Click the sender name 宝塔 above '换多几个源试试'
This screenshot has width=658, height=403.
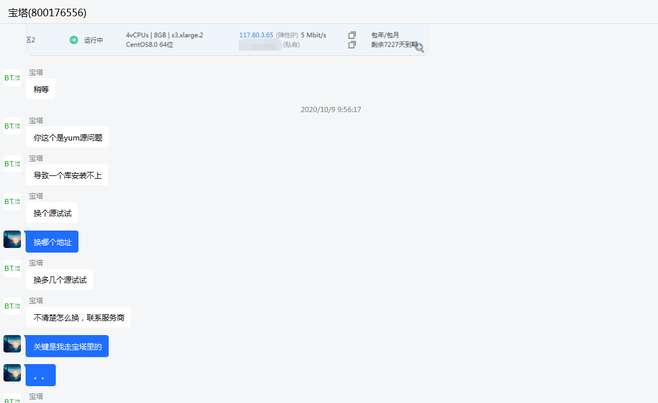click(36, 262)
